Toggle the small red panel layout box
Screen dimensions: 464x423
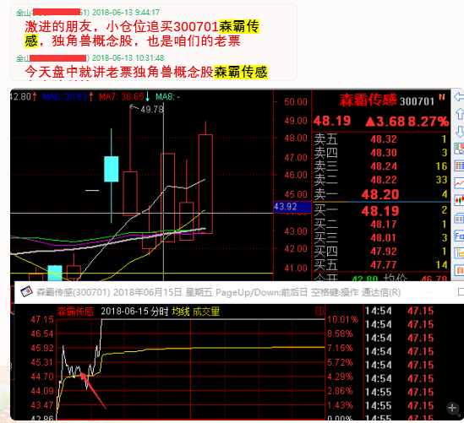(x=319, y=311)
